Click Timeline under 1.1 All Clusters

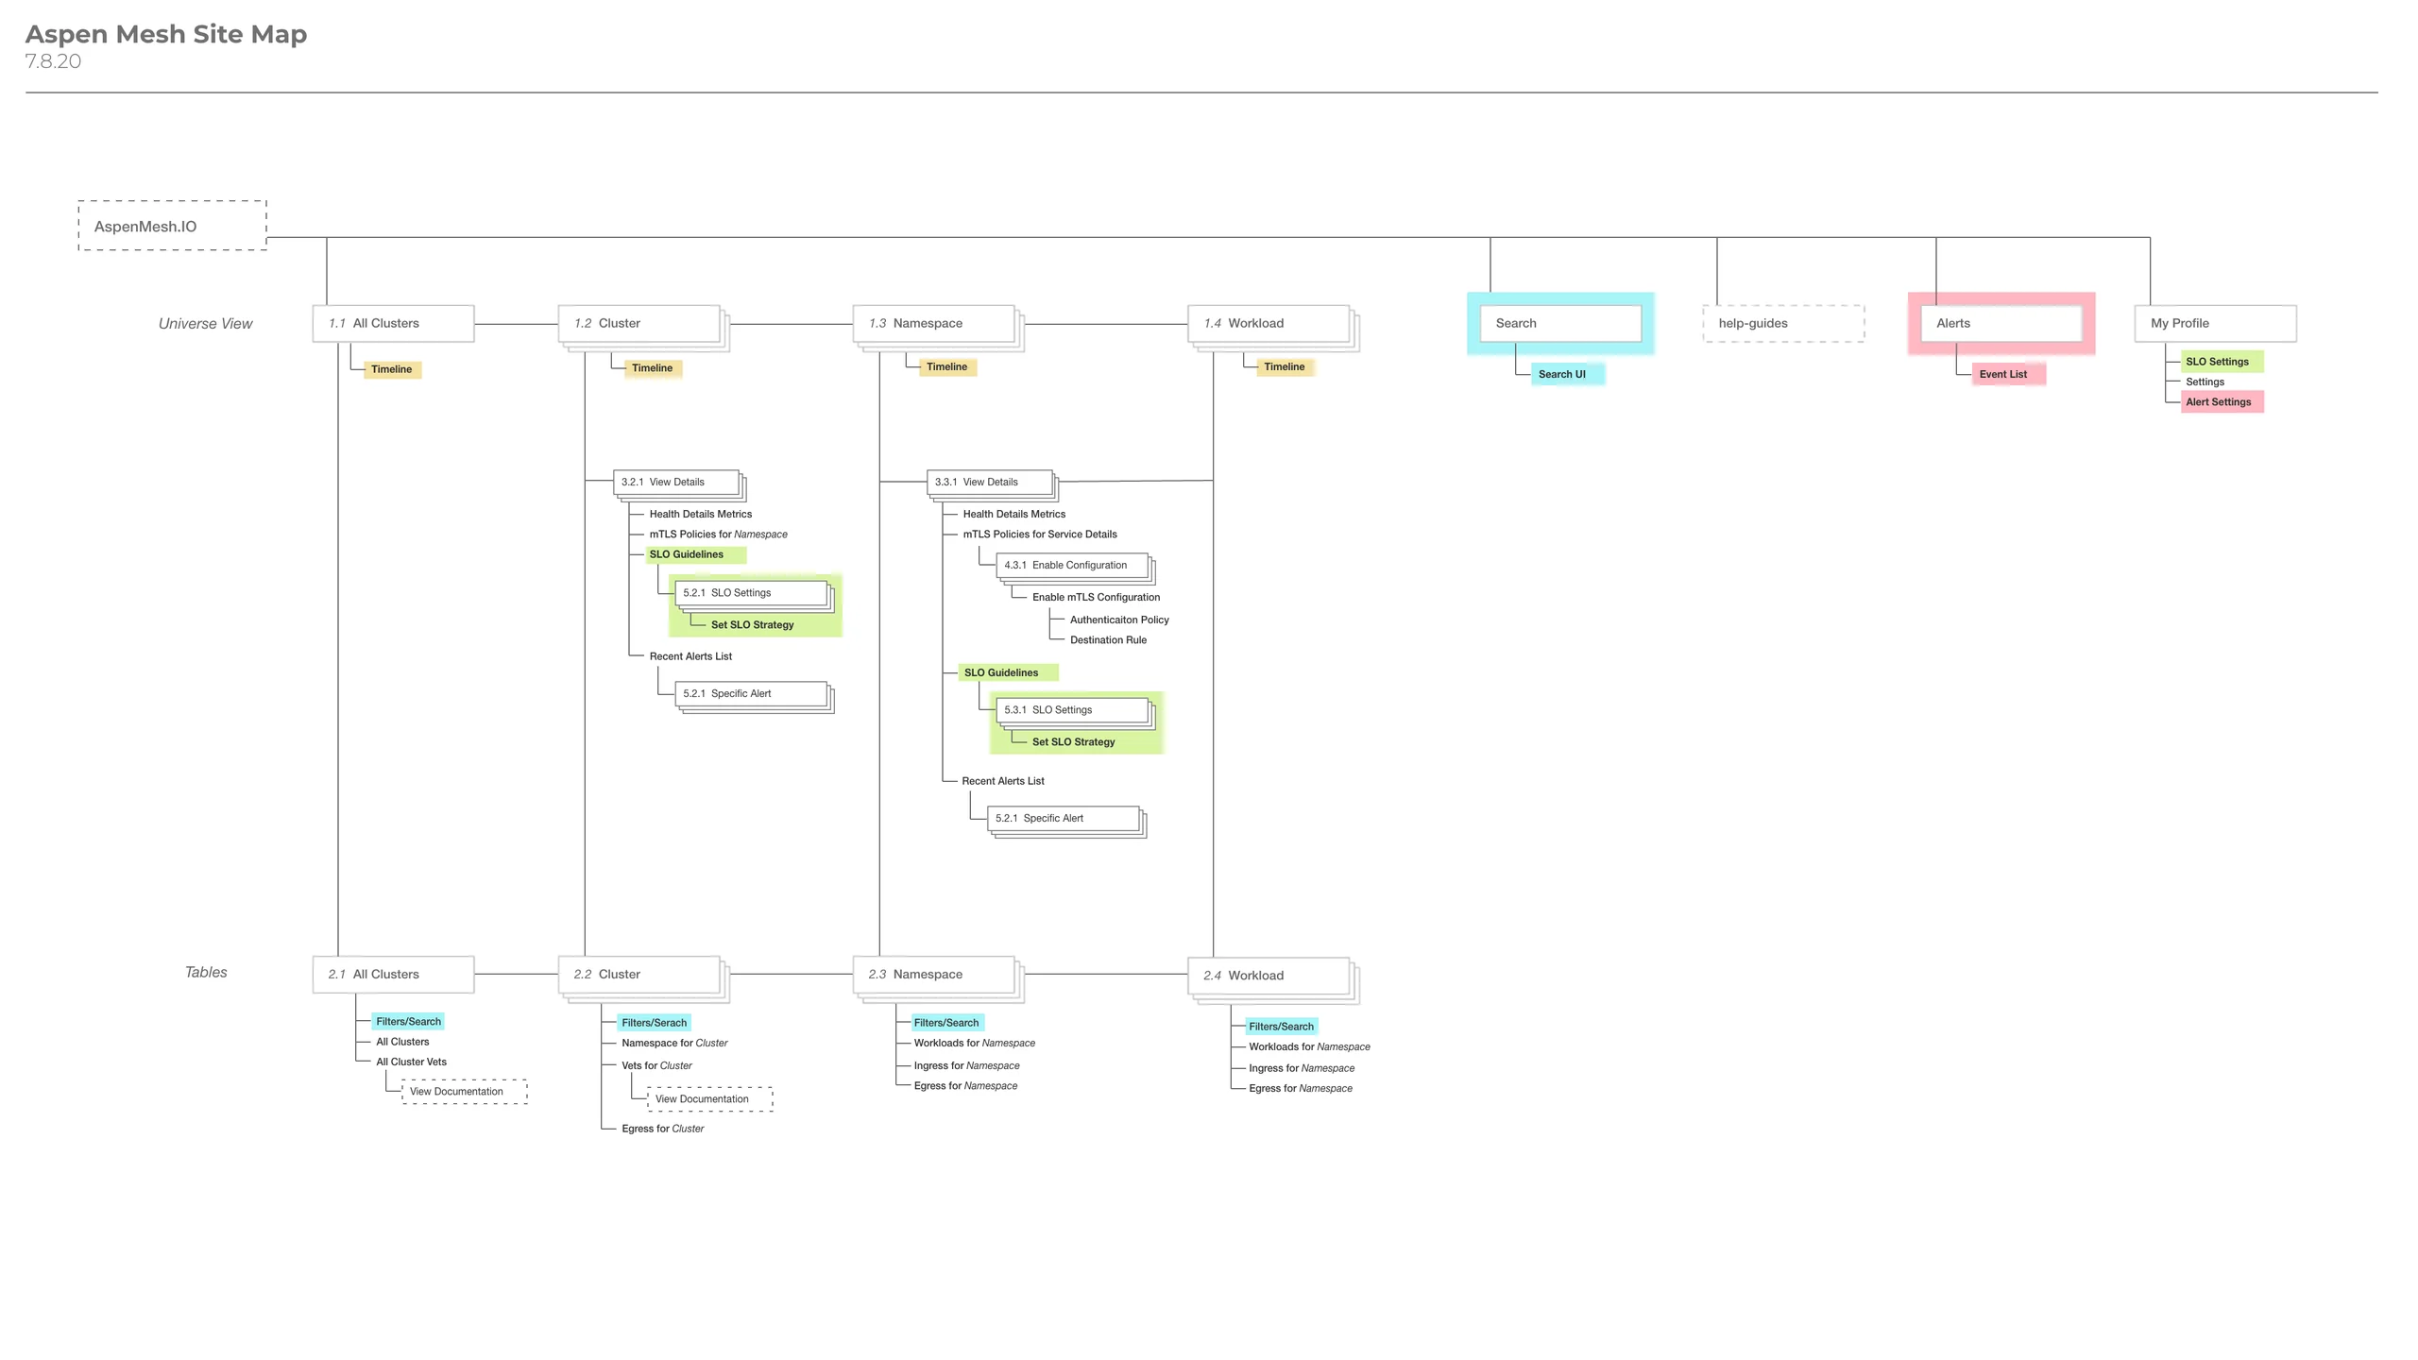pyautogui.click(x=392, y=369)
